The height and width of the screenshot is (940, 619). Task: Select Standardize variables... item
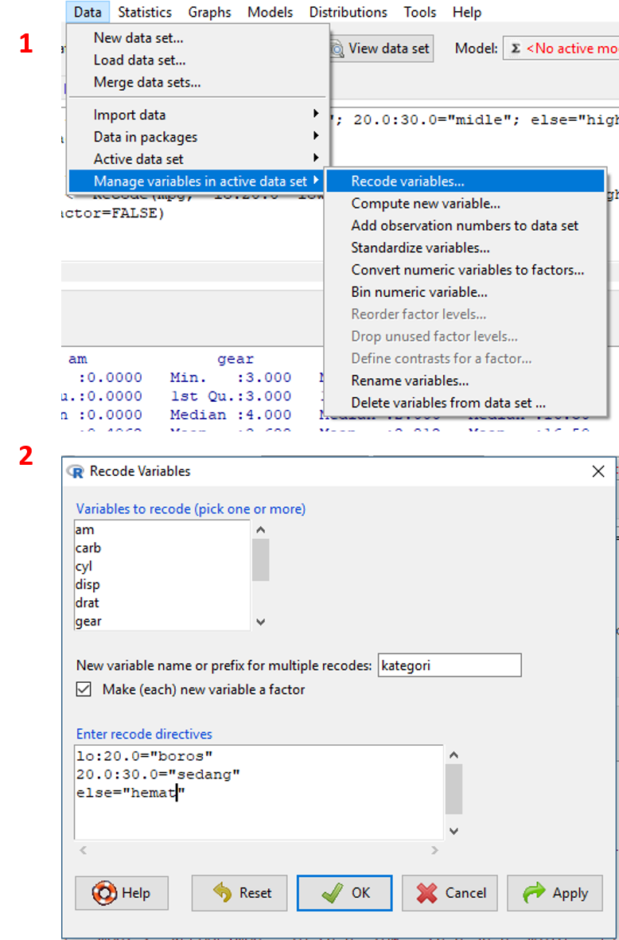(465, 248)
